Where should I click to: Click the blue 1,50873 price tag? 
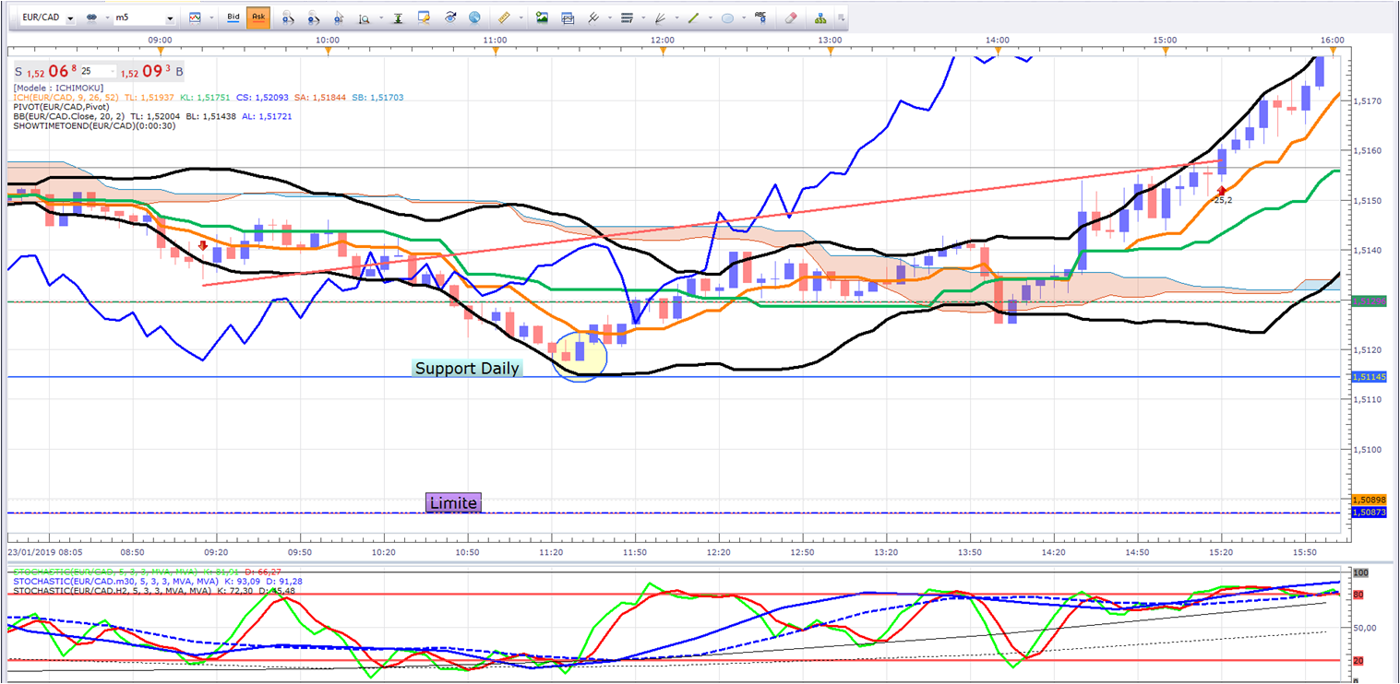click(x=1368, y=512)
